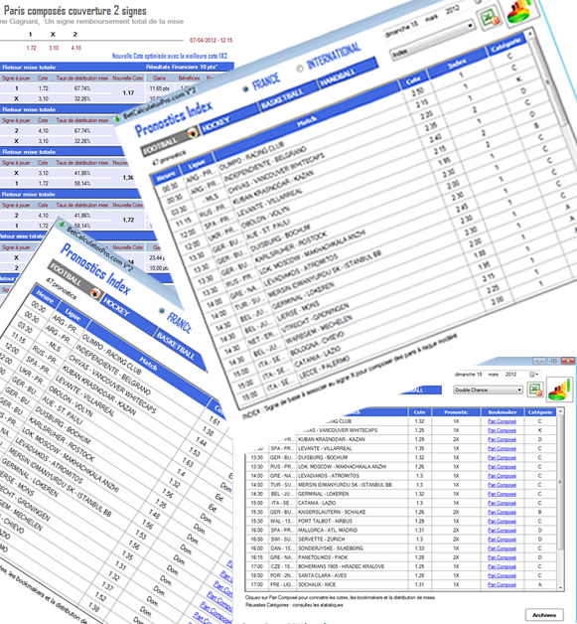The image size is (577, 624).
Task: Open Pari Composé link for SANTA CLARA - AVES
Action: (x=502, y=575)
